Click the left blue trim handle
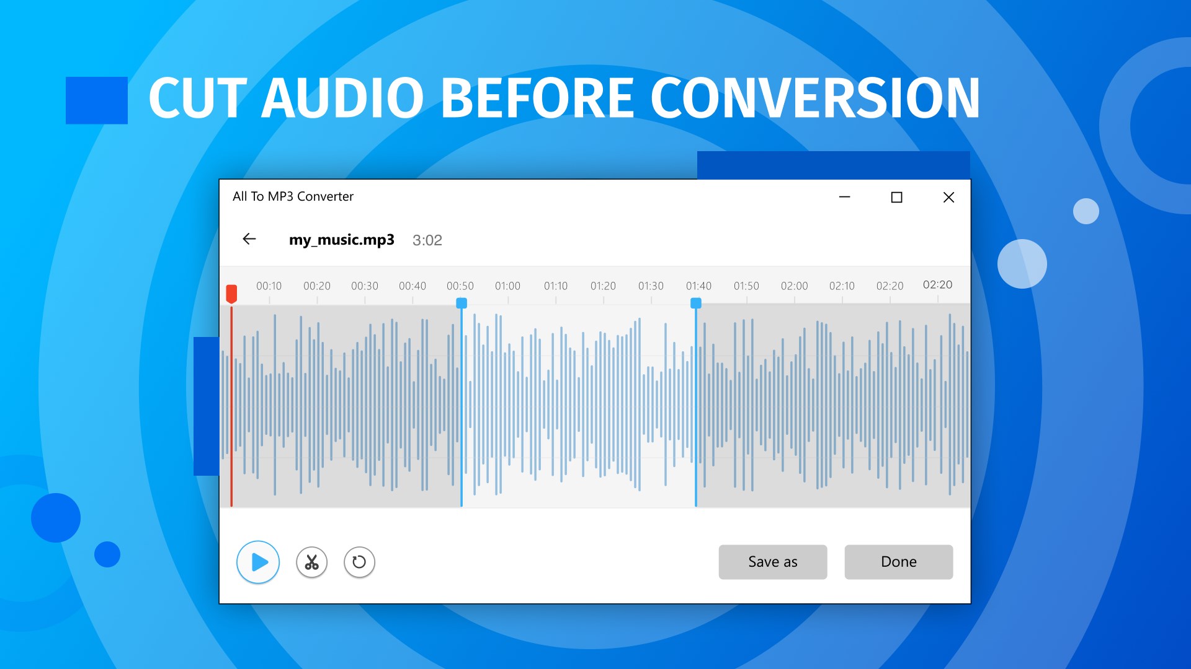The width and height of the screenshot is (1191, 669). click(x=462, y=303)
